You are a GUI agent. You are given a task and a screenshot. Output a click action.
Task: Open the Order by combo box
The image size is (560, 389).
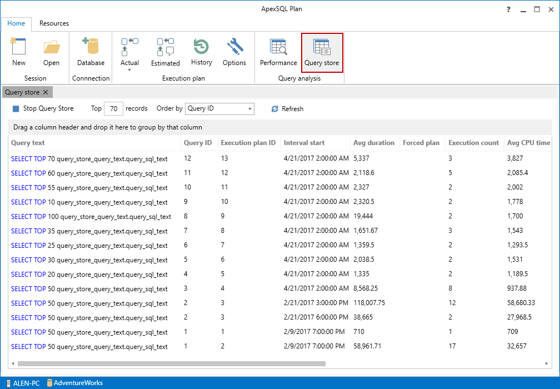pos(219,108)
